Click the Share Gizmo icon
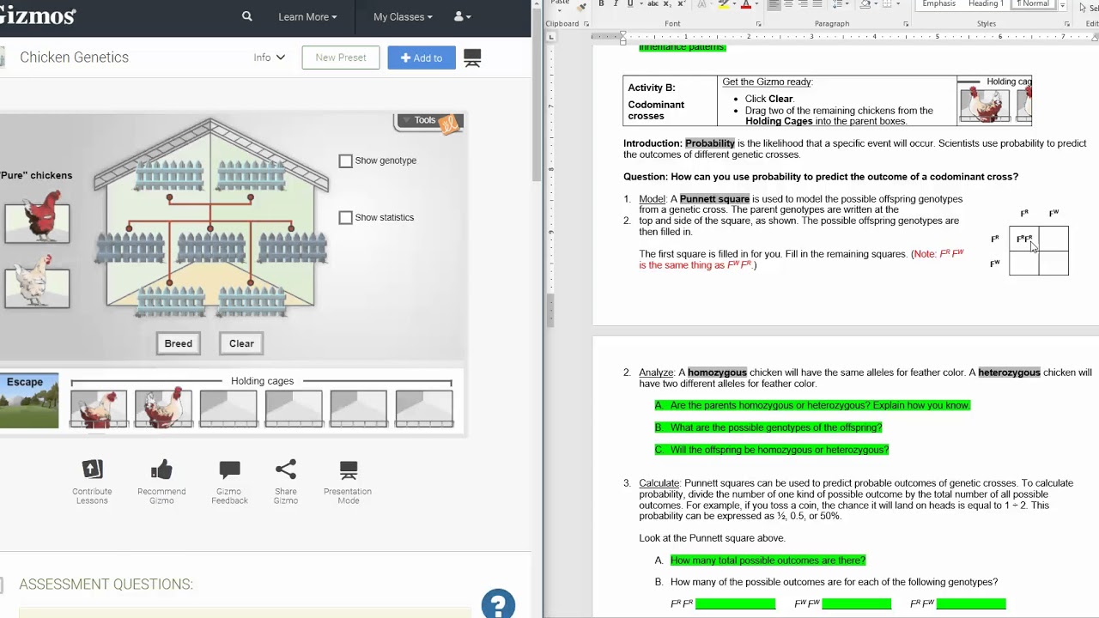Image resolution: width=1099 pixels, height=618 pixels. 285,469
